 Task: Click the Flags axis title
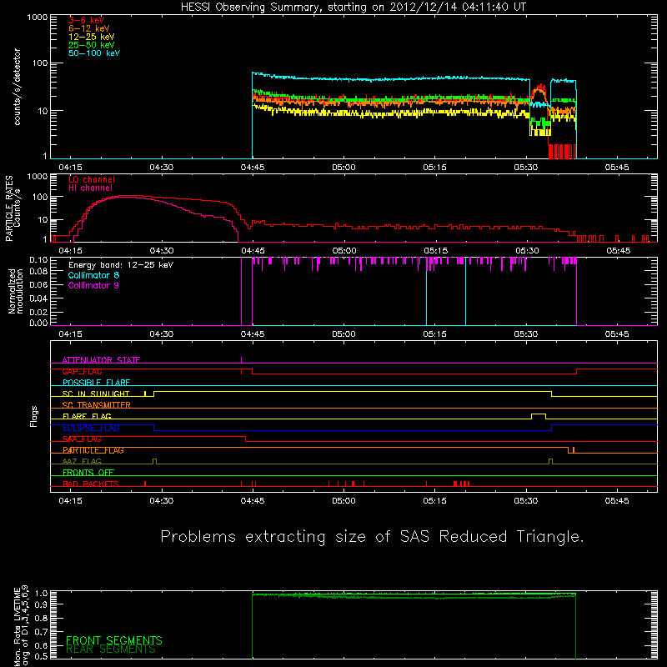point(34,416)
